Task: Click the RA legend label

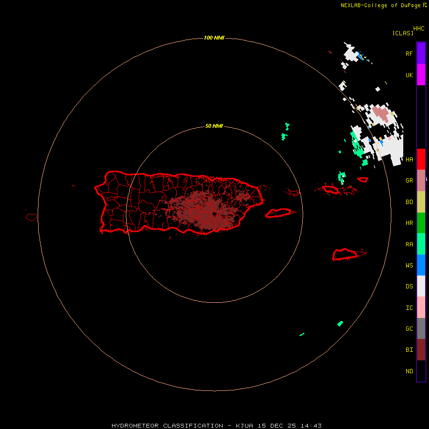Action: (x=409, y=245)
